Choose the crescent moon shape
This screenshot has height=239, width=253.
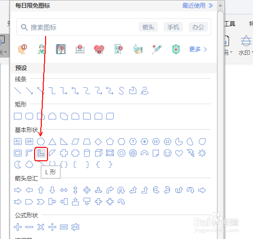(x=18, y=165)
